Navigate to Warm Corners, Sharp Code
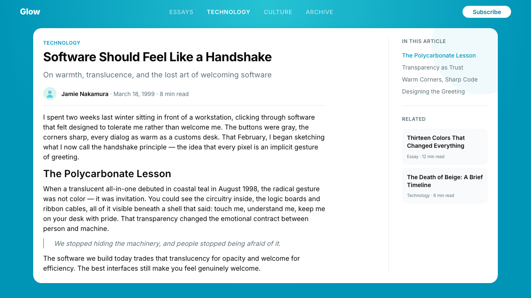The width and height of the screenshot is (531, 298). pyautogui.click(x=440, y=79)
